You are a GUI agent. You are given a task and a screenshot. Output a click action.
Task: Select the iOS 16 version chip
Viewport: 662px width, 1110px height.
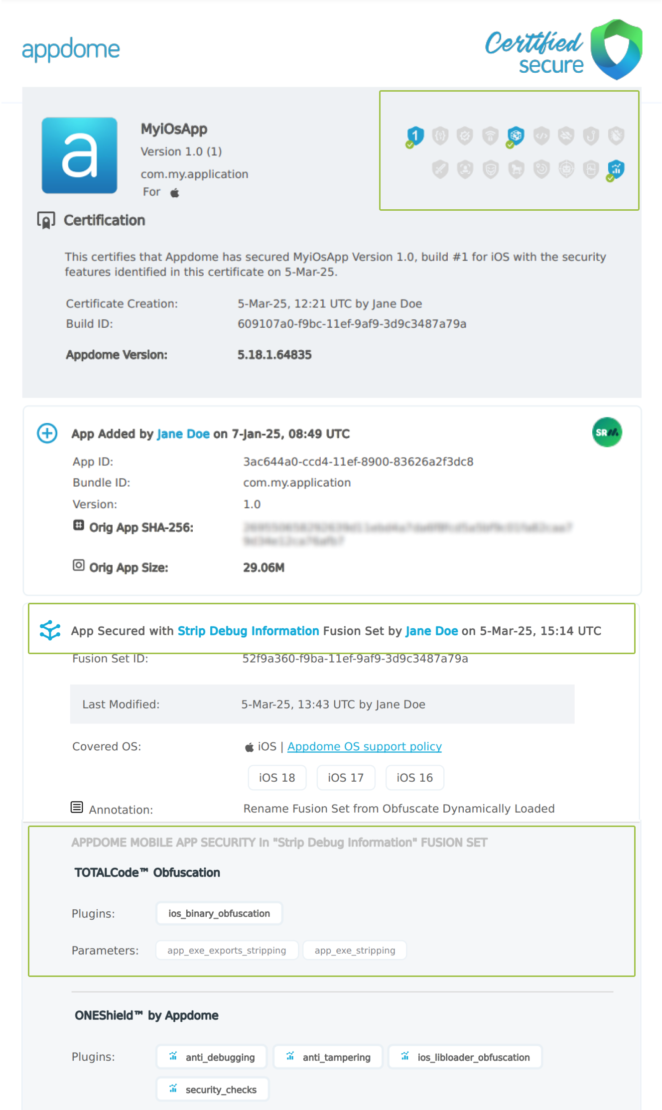(414, 778)
